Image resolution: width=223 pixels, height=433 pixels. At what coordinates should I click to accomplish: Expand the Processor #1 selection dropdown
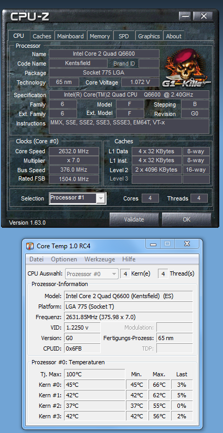[101, 198]
